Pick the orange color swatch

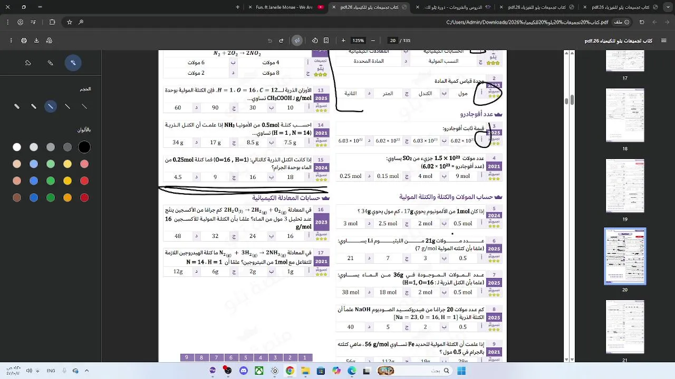pos(67,198)
